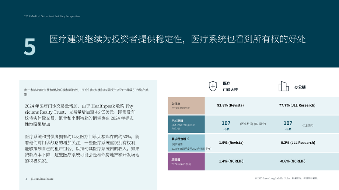Click the (医疗租赁) (JLL研究) source note

pyautogui.click(x=253, y=124)
